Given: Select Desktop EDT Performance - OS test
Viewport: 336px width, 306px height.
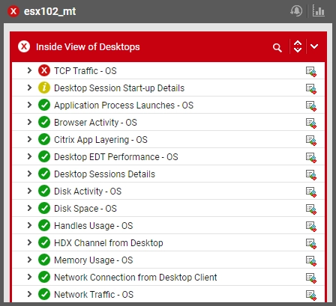Looking at the screenshot, I should tap(116, 157).
